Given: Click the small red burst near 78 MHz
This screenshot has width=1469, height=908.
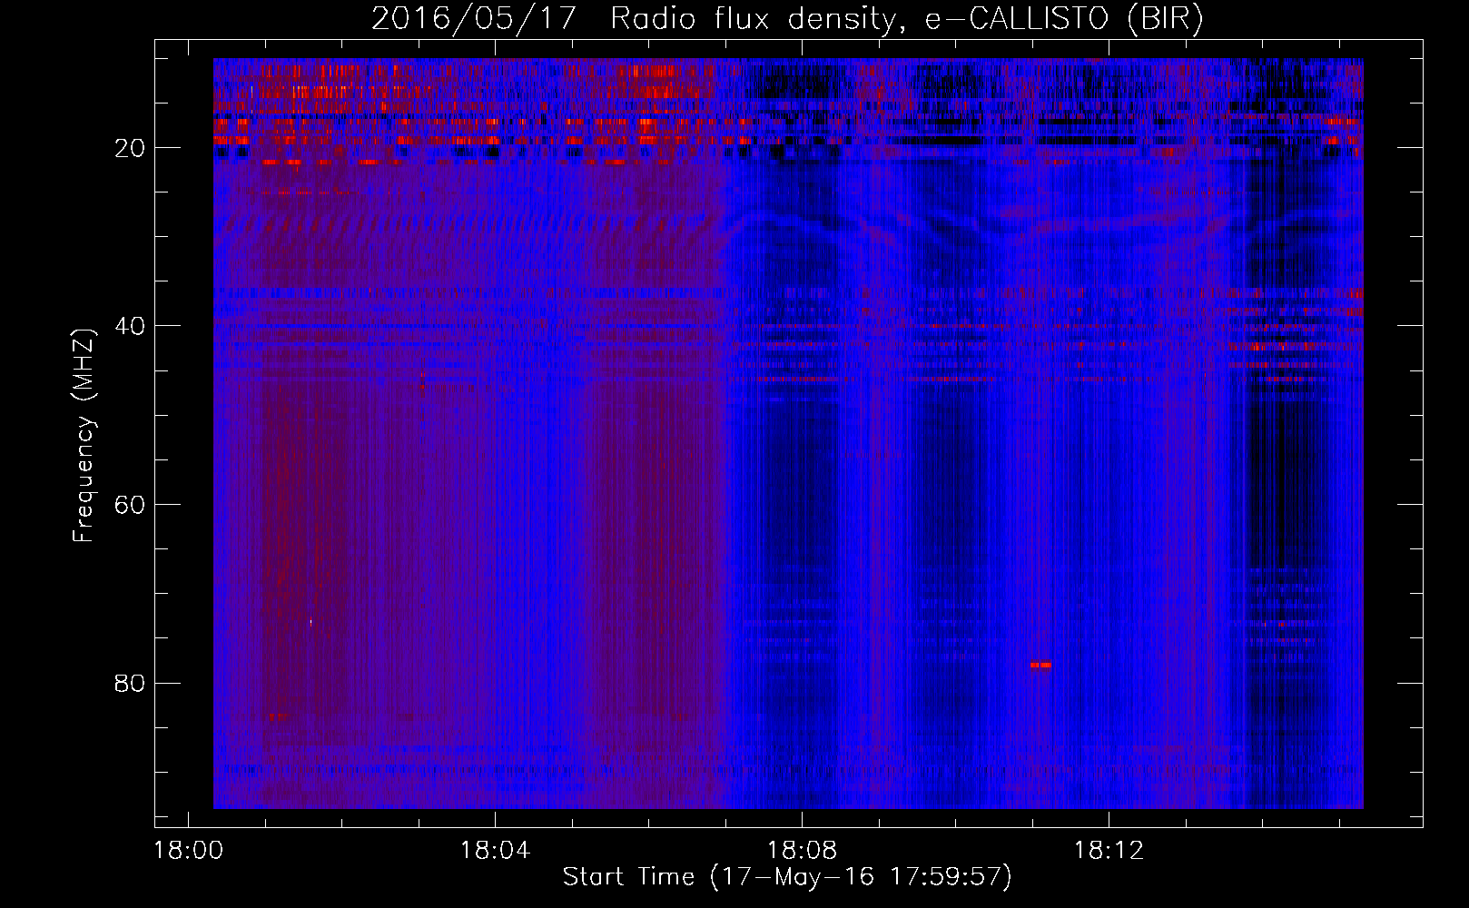Looking at the screenshot, I should pyautogui.click(x=1040, y=665).
